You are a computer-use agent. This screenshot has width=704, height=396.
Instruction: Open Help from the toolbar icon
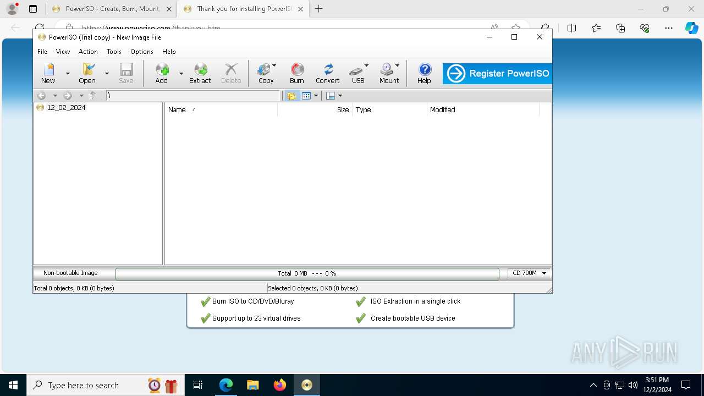[x=424, y=73]
